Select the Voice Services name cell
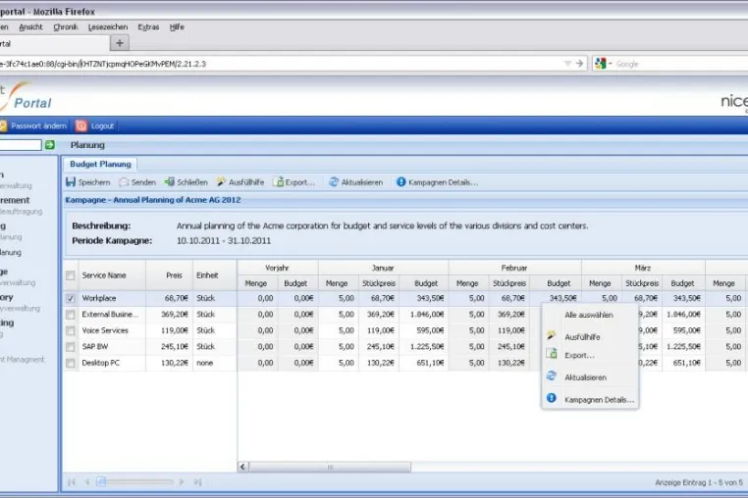 [x=112, y=330]
